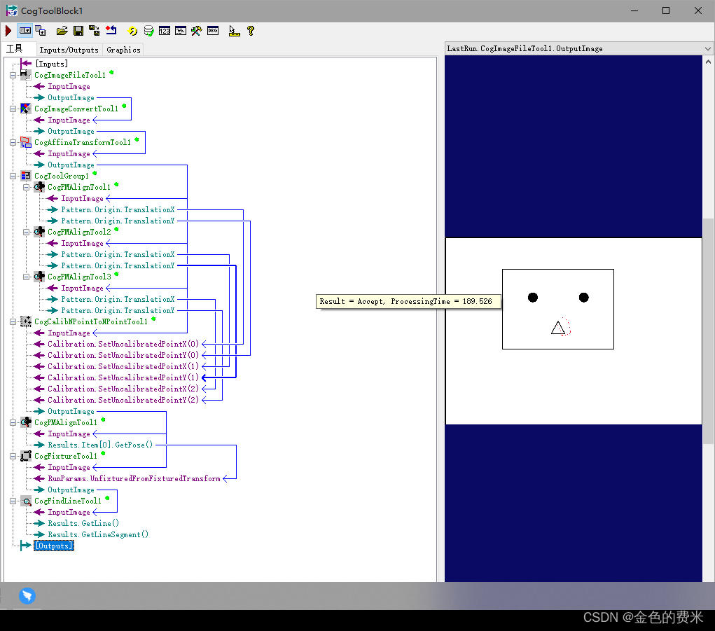Toggle the local tool display button
The width and height of the screenshot is (715, 631).
[x=25, y=31]
